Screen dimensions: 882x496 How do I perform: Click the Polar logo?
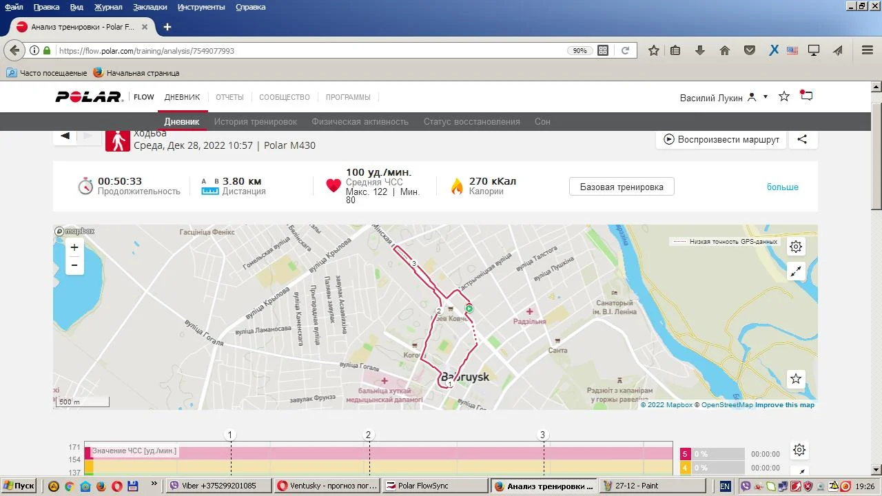tap(89, 97)
